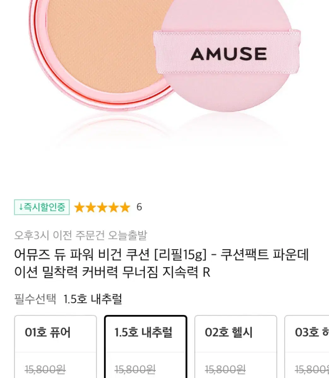Image resolution: width=329 pixels, height=378 pixels.
Task: Open the review count 6
Action: [x=139, y=207]
